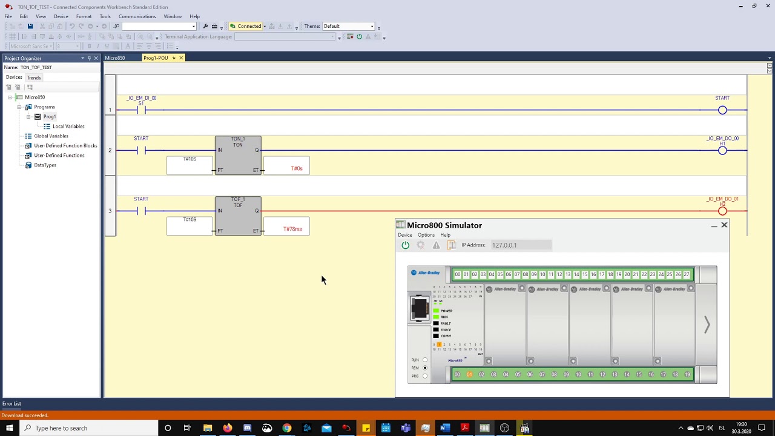The width and height of the screenshot is (775, 436).
Task: Click simulator orange module layout icon
Action: (x=451, y=245)
